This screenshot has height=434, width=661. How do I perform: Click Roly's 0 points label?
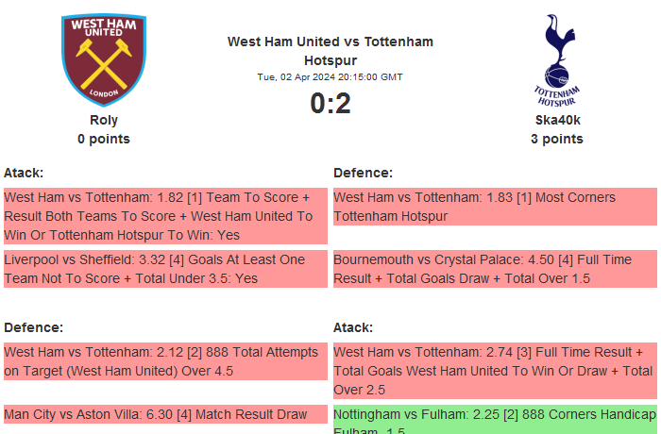coord(104,139)
